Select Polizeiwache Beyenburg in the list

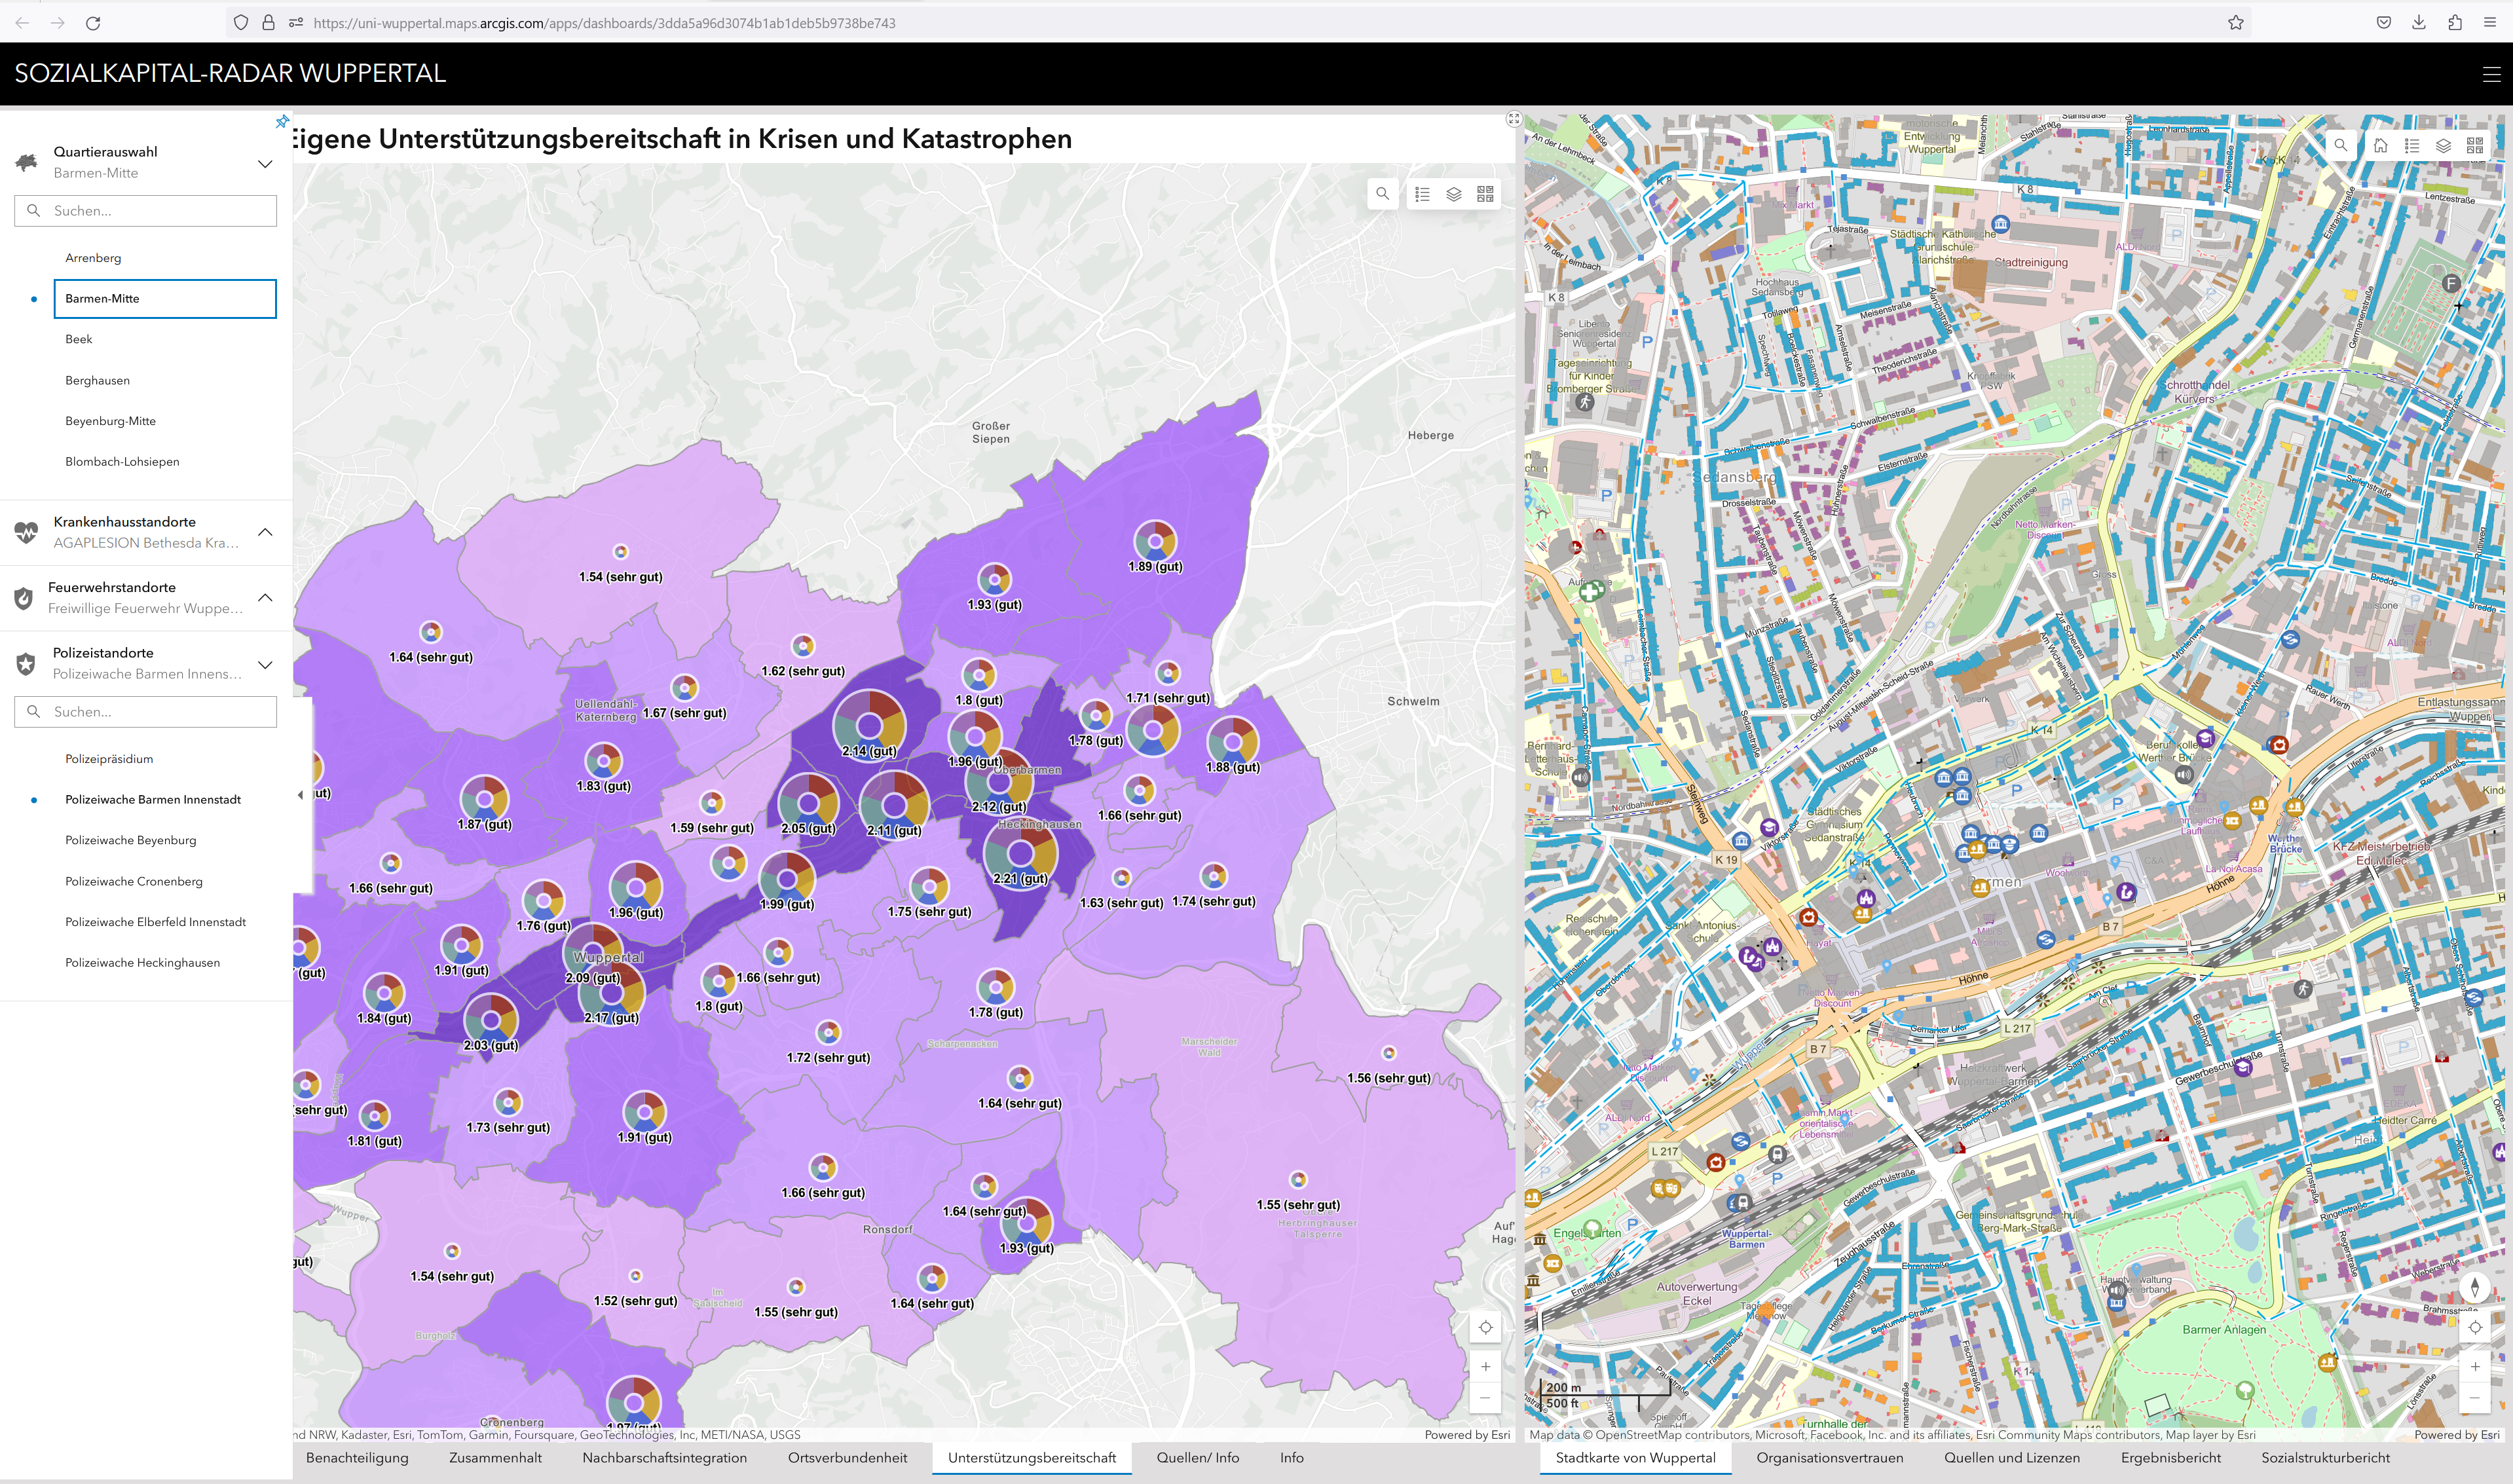tap(131, 840)
